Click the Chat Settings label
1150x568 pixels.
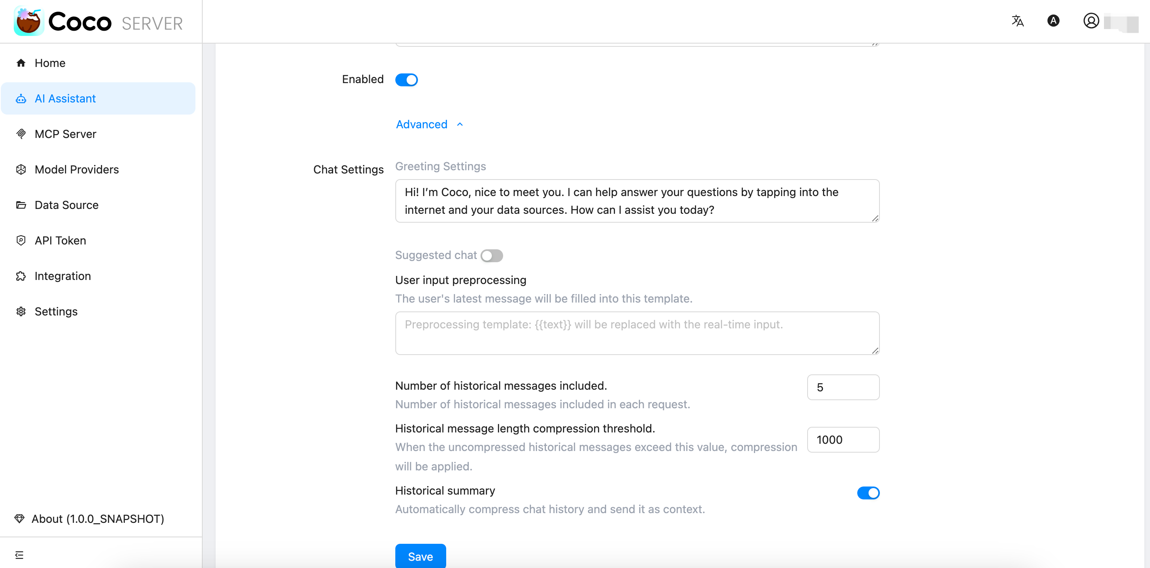click(348, 169)
